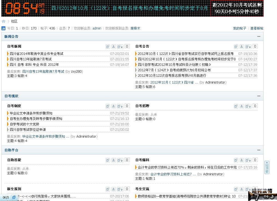Viewport: 277px width, 201px height.
Task: Click moderator icon for 自考新闻 board
Action: (114, 47)
